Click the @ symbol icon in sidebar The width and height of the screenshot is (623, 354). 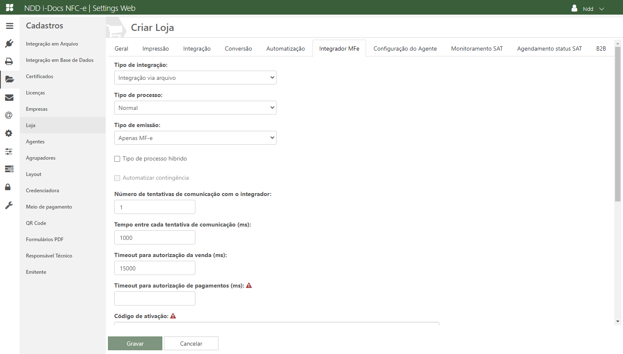(x=9, y=115)
